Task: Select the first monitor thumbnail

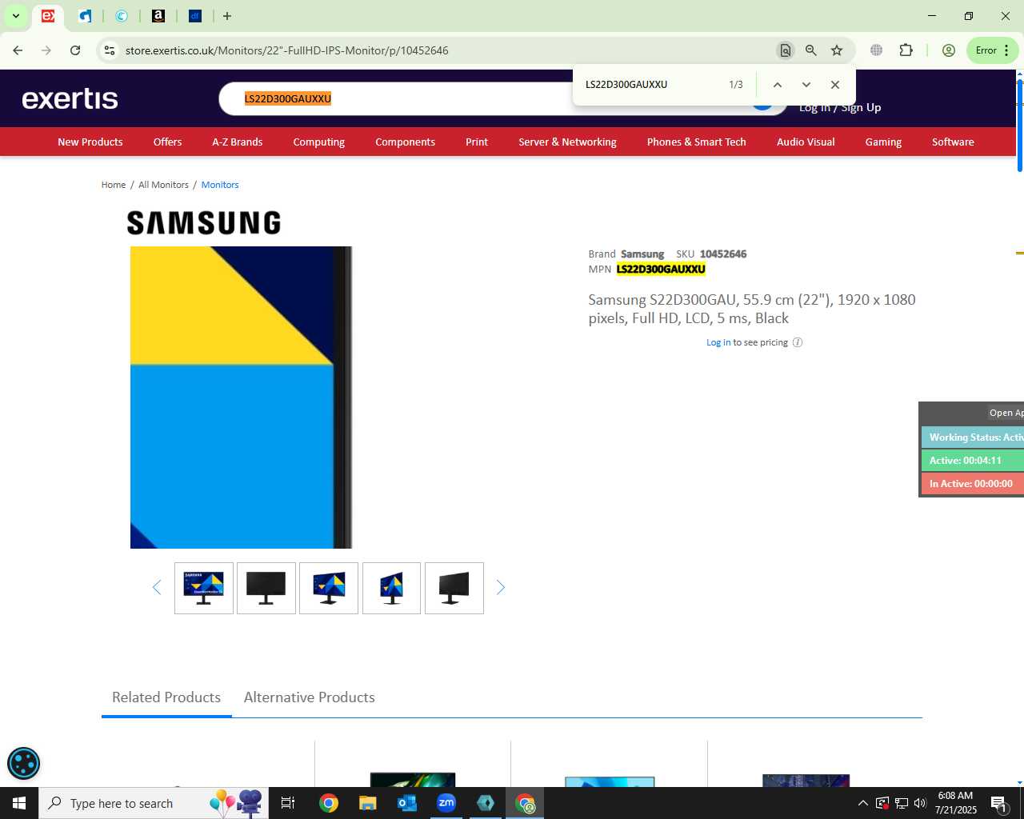Action: (x=204, y=588)
